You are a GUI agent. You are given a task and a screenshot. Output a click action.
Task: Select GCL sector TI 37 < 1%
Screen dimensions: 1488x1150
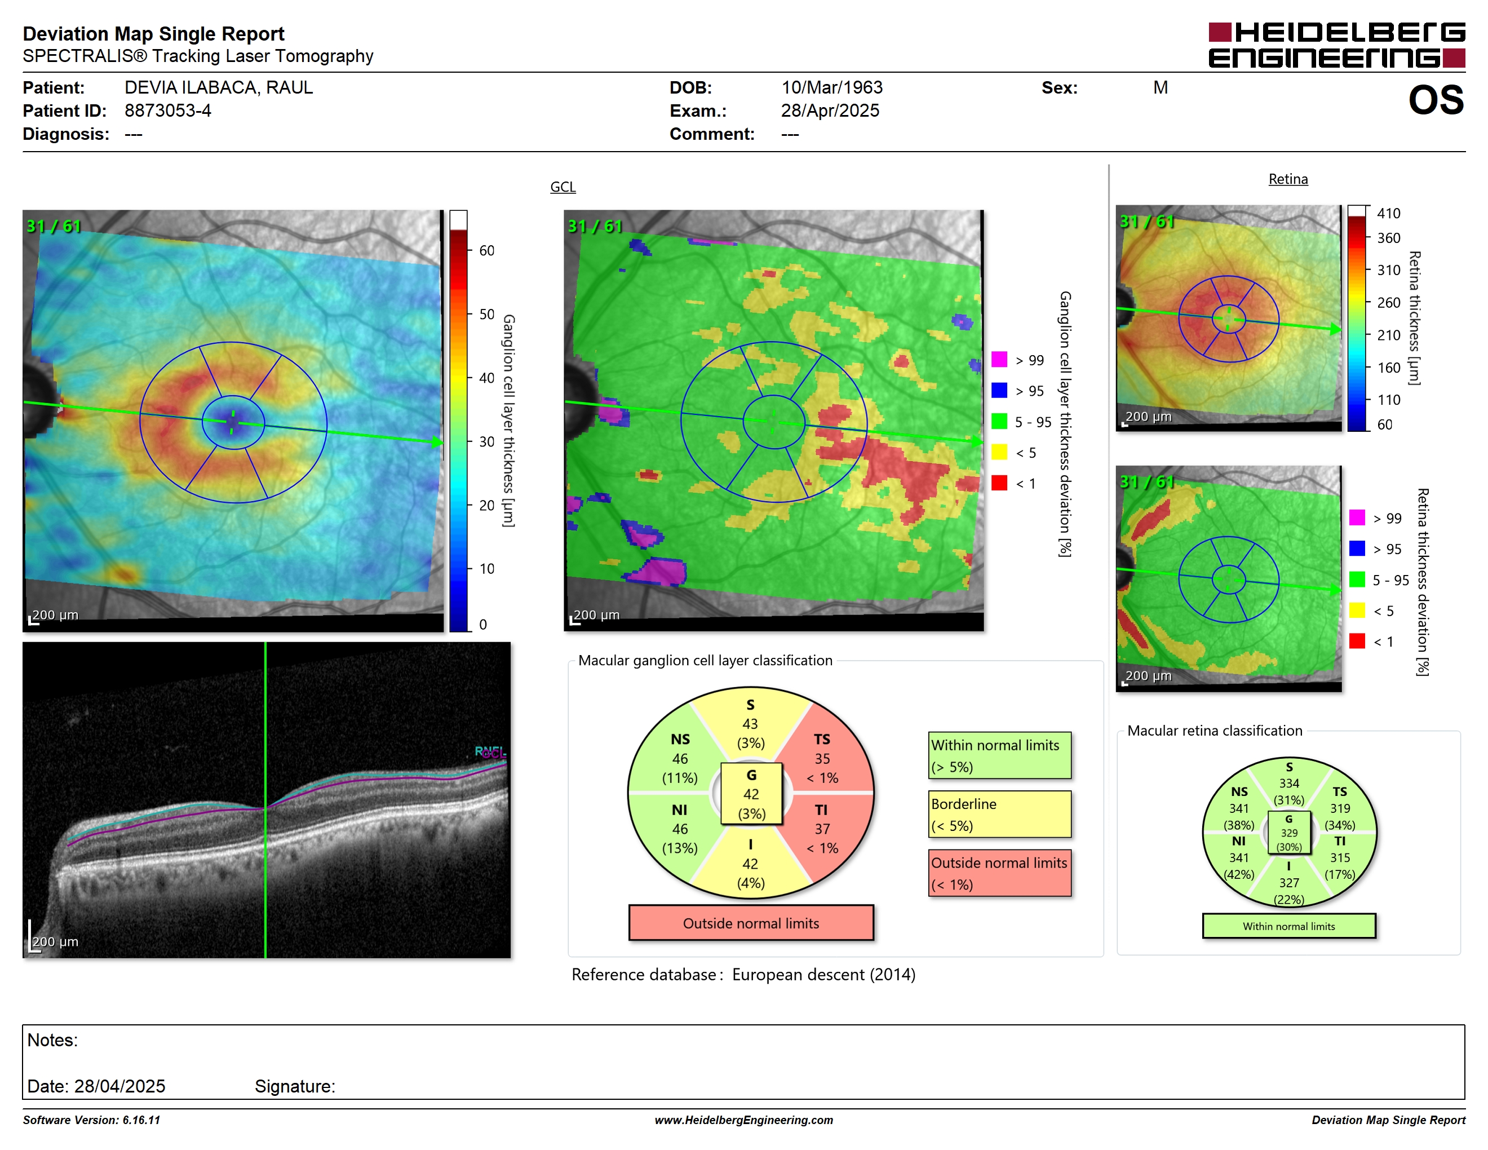coord(822,829)
